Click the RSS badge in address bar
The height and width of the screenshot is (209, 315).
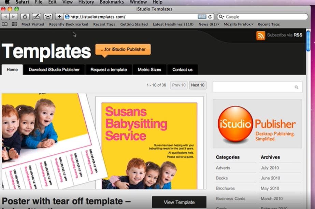[x=202, y=17]
